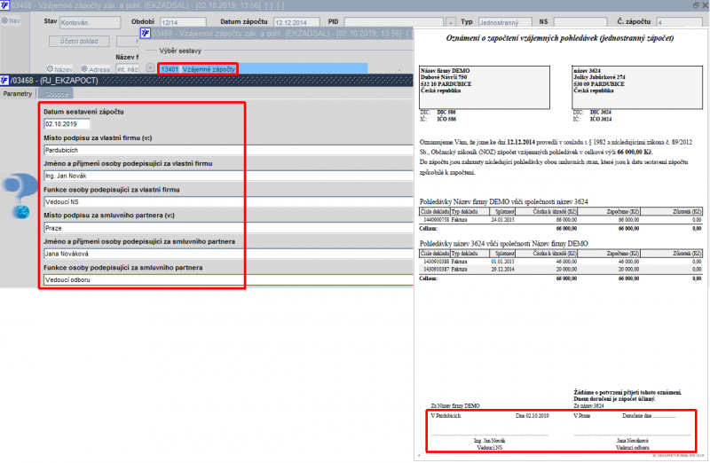This screenshot has height=463, width=710.
Task: Click the Období field 12/14
Action: tap(183, 22)
